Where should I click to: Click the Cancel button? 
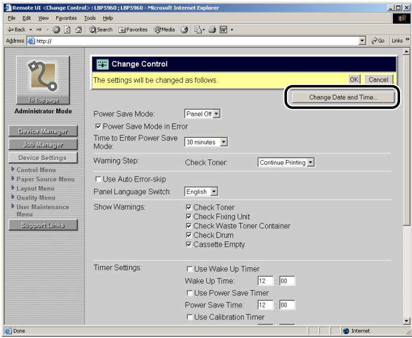379,80
